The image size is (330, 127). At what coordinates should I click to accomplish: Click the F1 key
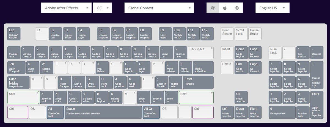click(x=42, y=34)
